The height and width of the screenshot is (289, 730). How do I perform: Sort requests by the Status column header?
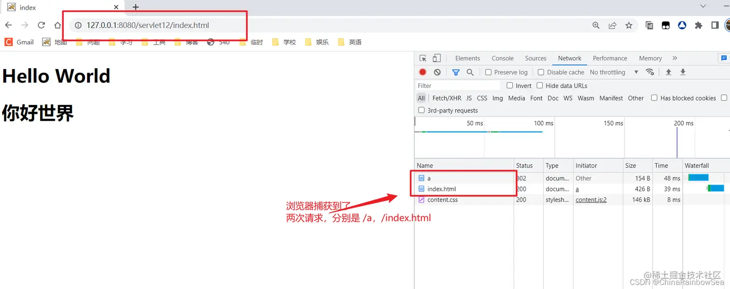point(529,165)
